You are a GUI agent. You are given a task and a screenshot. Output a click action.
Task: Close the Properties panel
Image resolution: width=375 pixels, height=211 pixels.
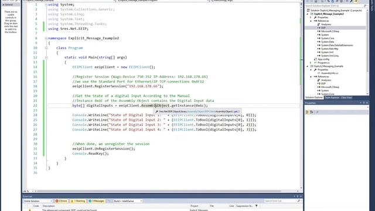[x=367, y=103]
